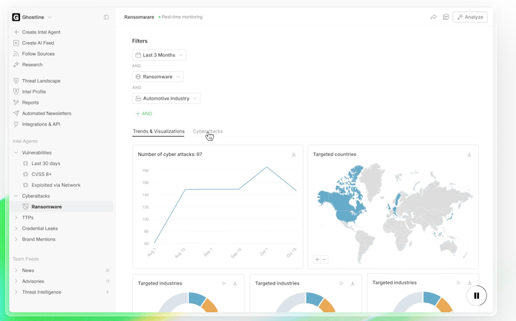The image size is (516, 321).
Task: Click the sparkle icon beside Research
Action: click(16, 65)
